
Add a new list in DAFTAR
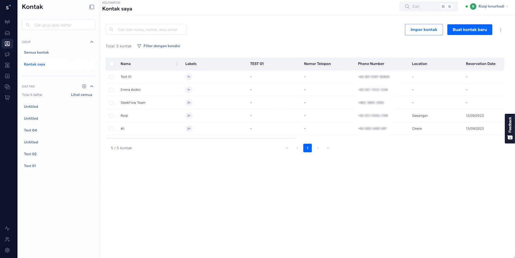pyautogui.click(x=84, y=86)
